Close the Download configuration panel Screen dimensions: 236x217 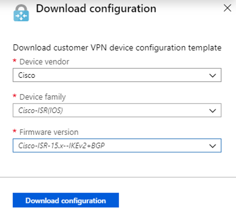(x=227, y=8)
